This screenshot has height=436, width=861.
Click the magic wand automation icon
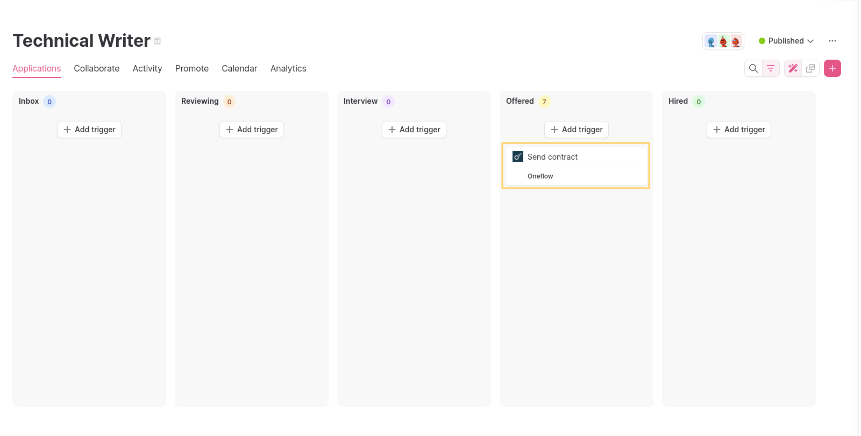pos(793,68)
